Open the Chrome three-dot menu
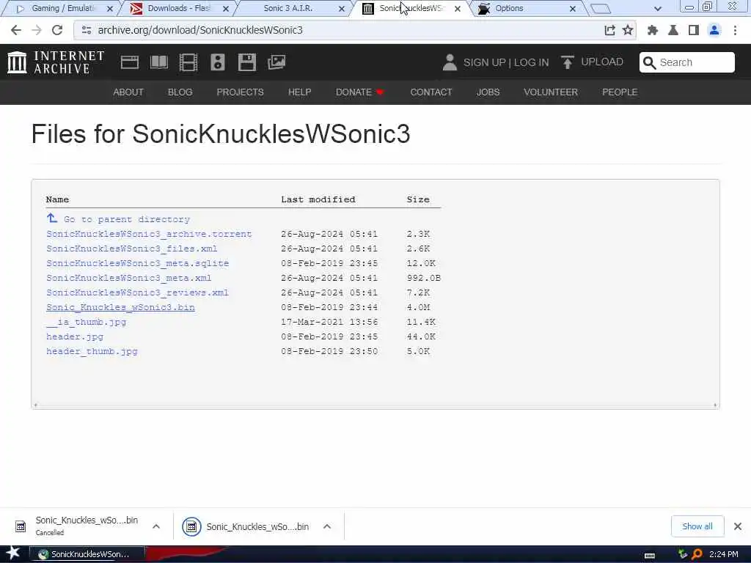This screenshot has width=751, height=563. click(735, 30)
